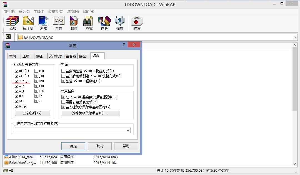Click the 设置 dialog help question mark

124,45
